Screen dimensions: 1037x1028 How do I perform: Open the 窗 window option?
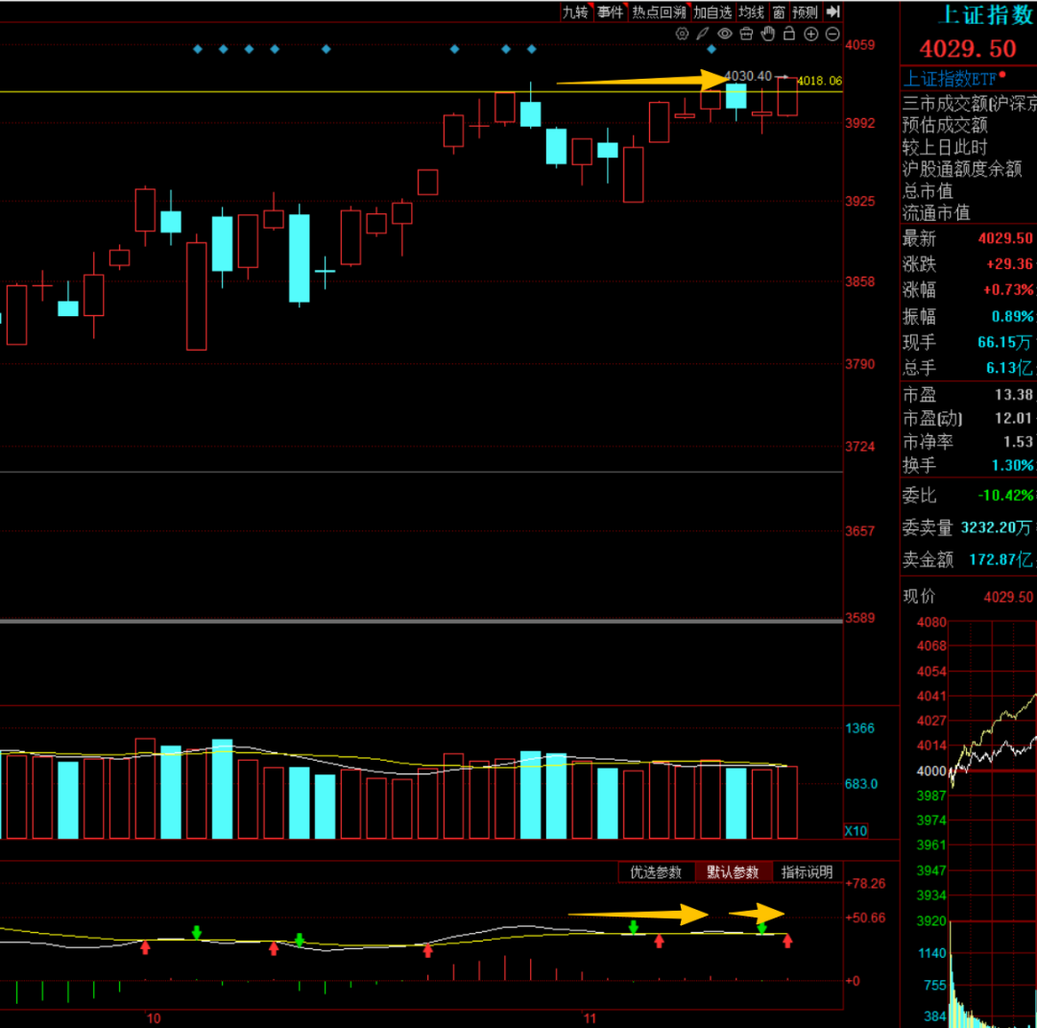[x=779, y=12]
